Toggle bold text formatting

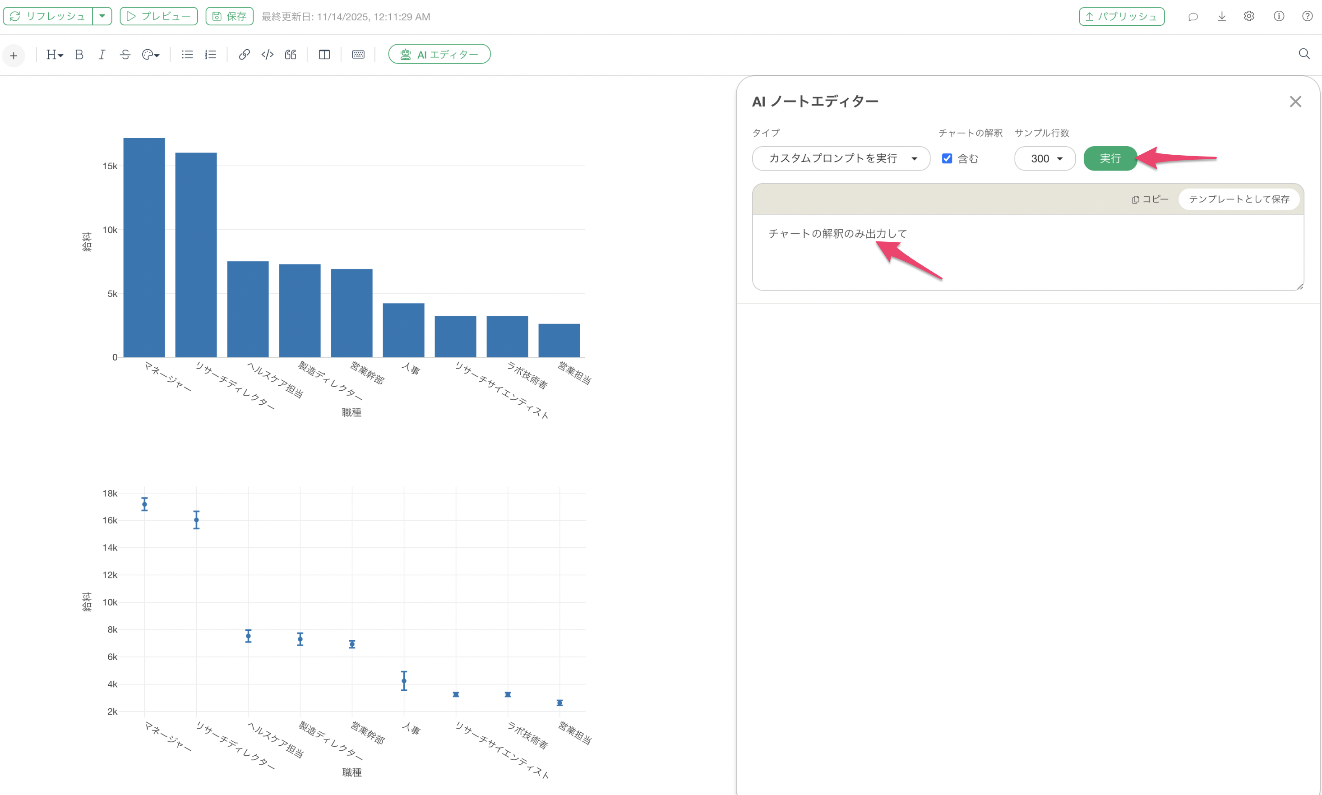[79, 55]
